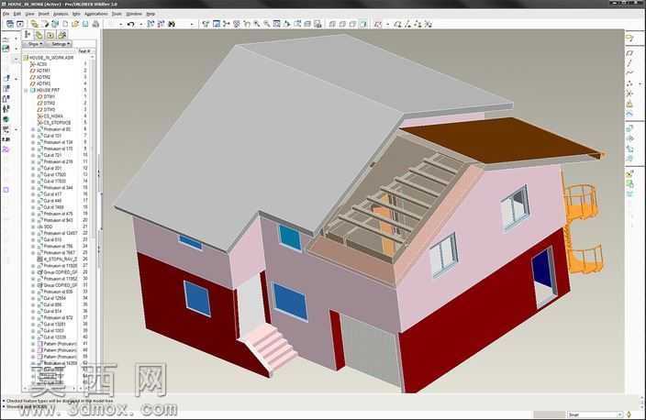
Task: Open the Show dropdown in model tree
Action: (x=35, y=44)
